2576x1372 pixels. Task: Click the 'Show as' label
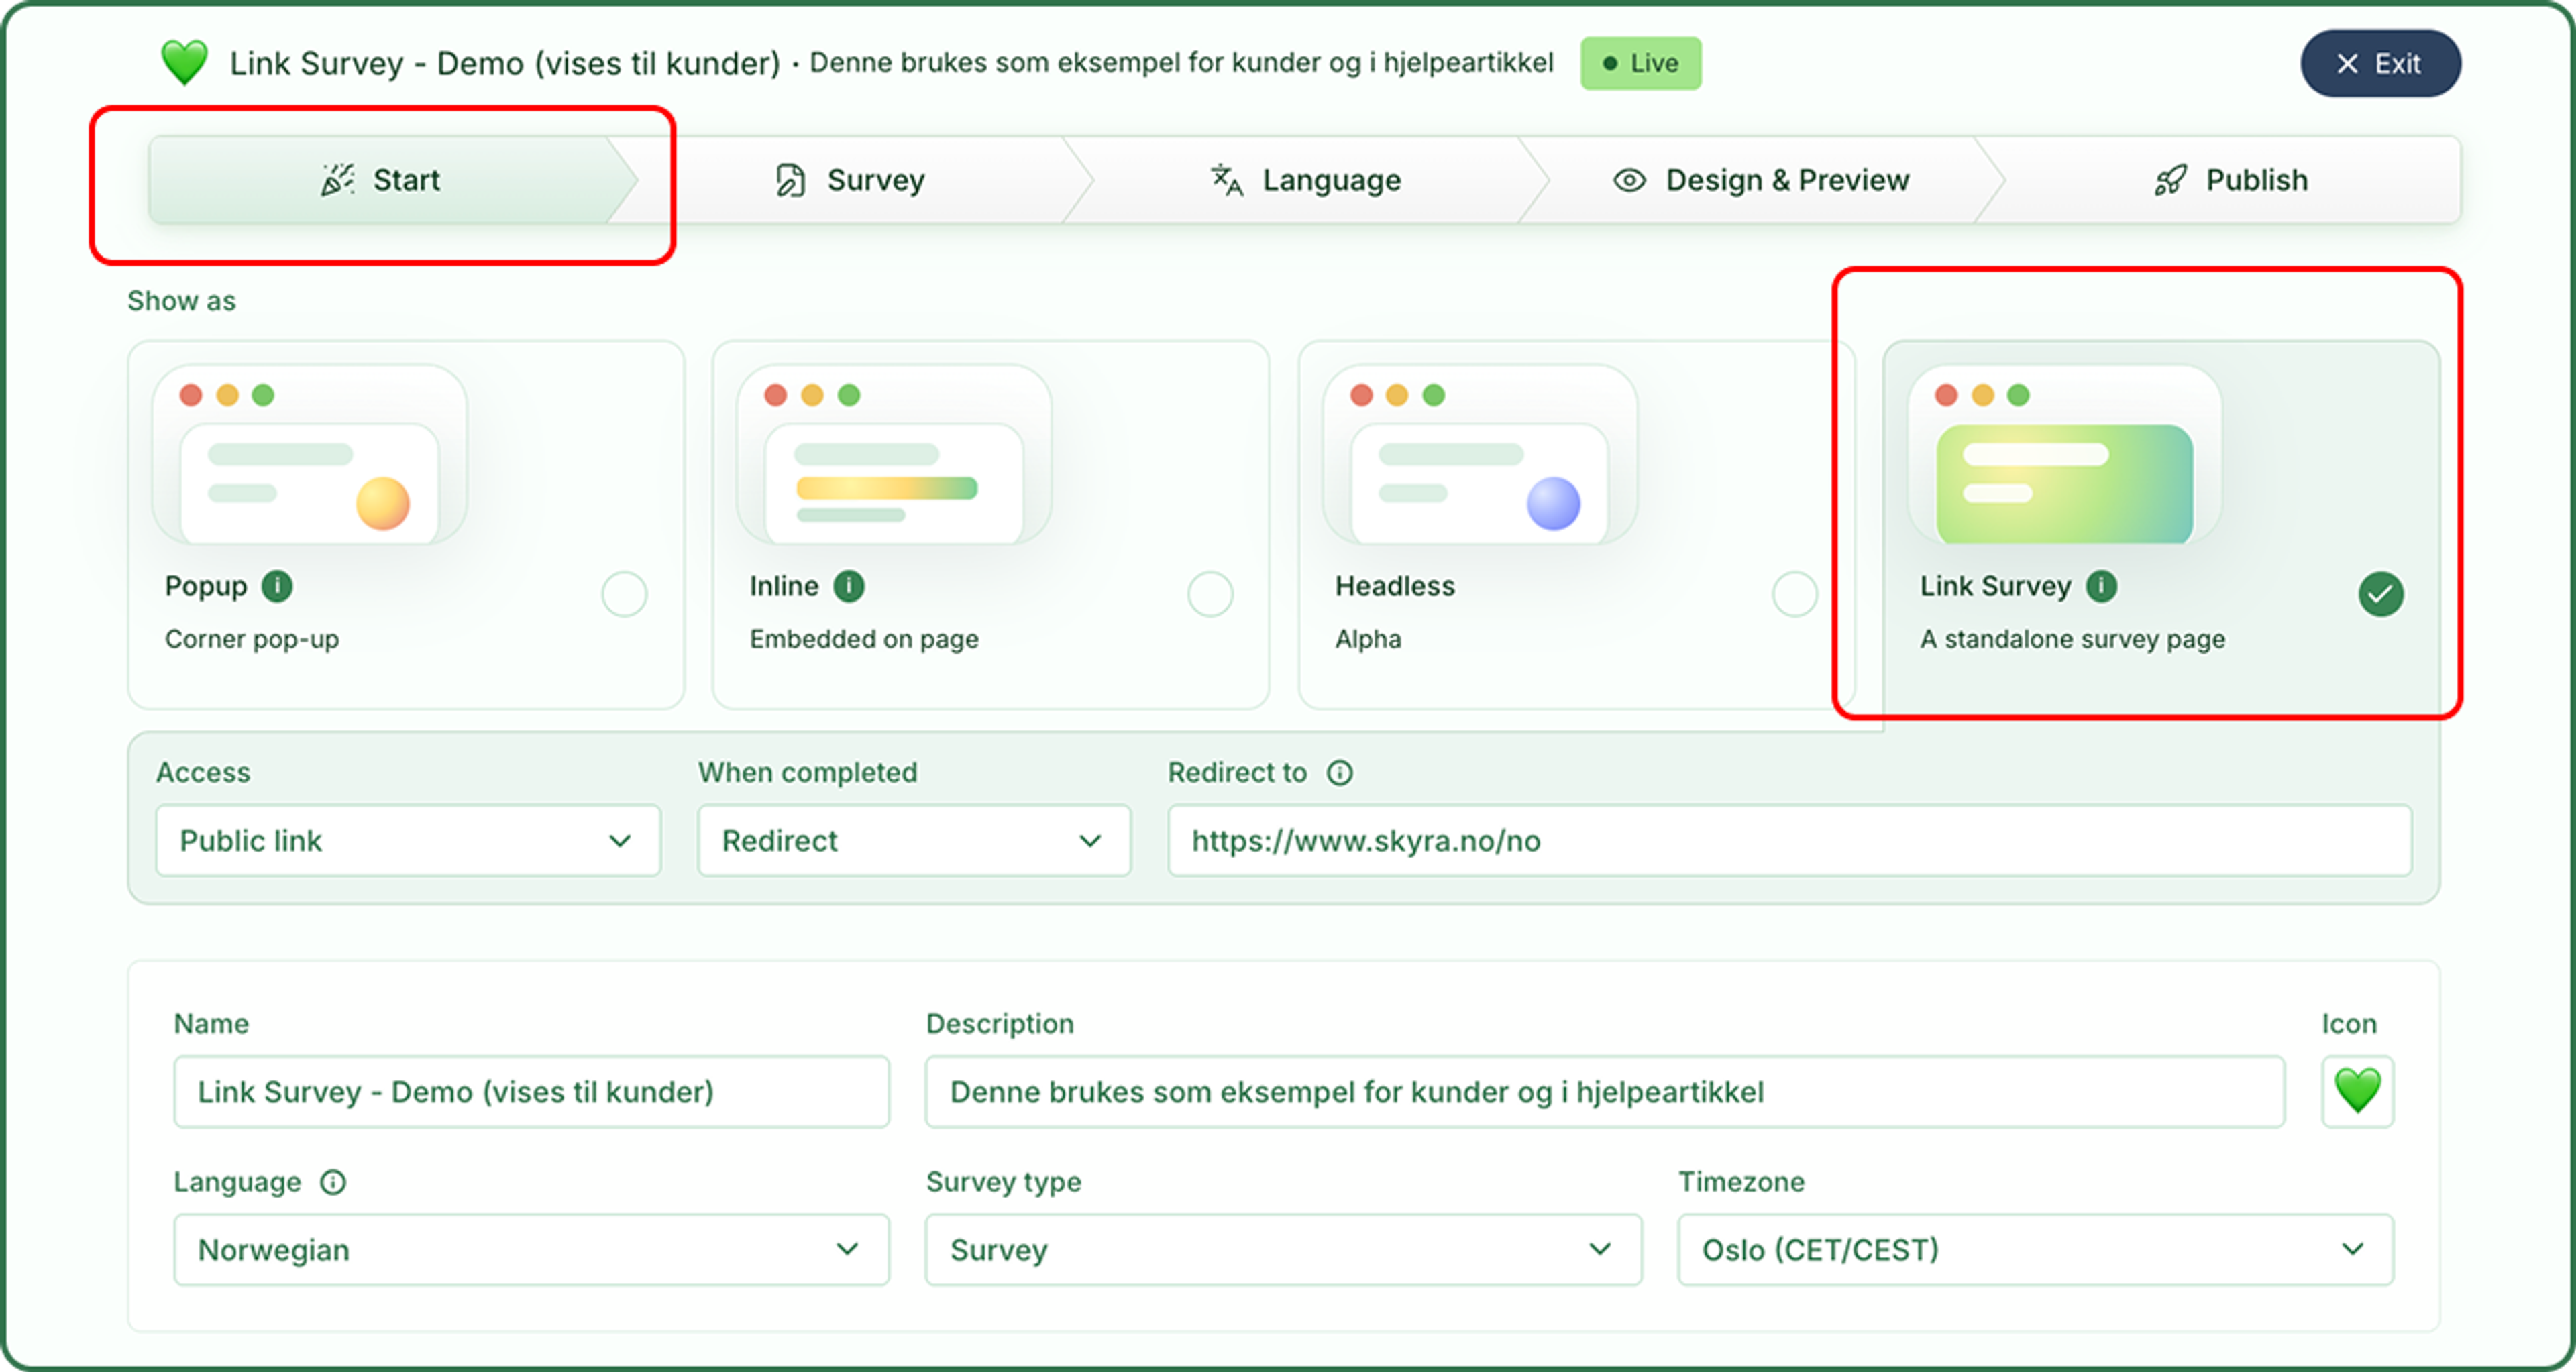pos(181,301)
